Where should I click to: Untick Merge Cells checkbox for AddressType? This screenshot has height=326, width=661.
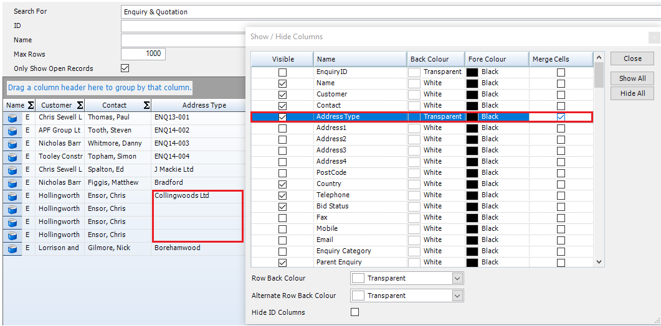[x=561, y=117]
